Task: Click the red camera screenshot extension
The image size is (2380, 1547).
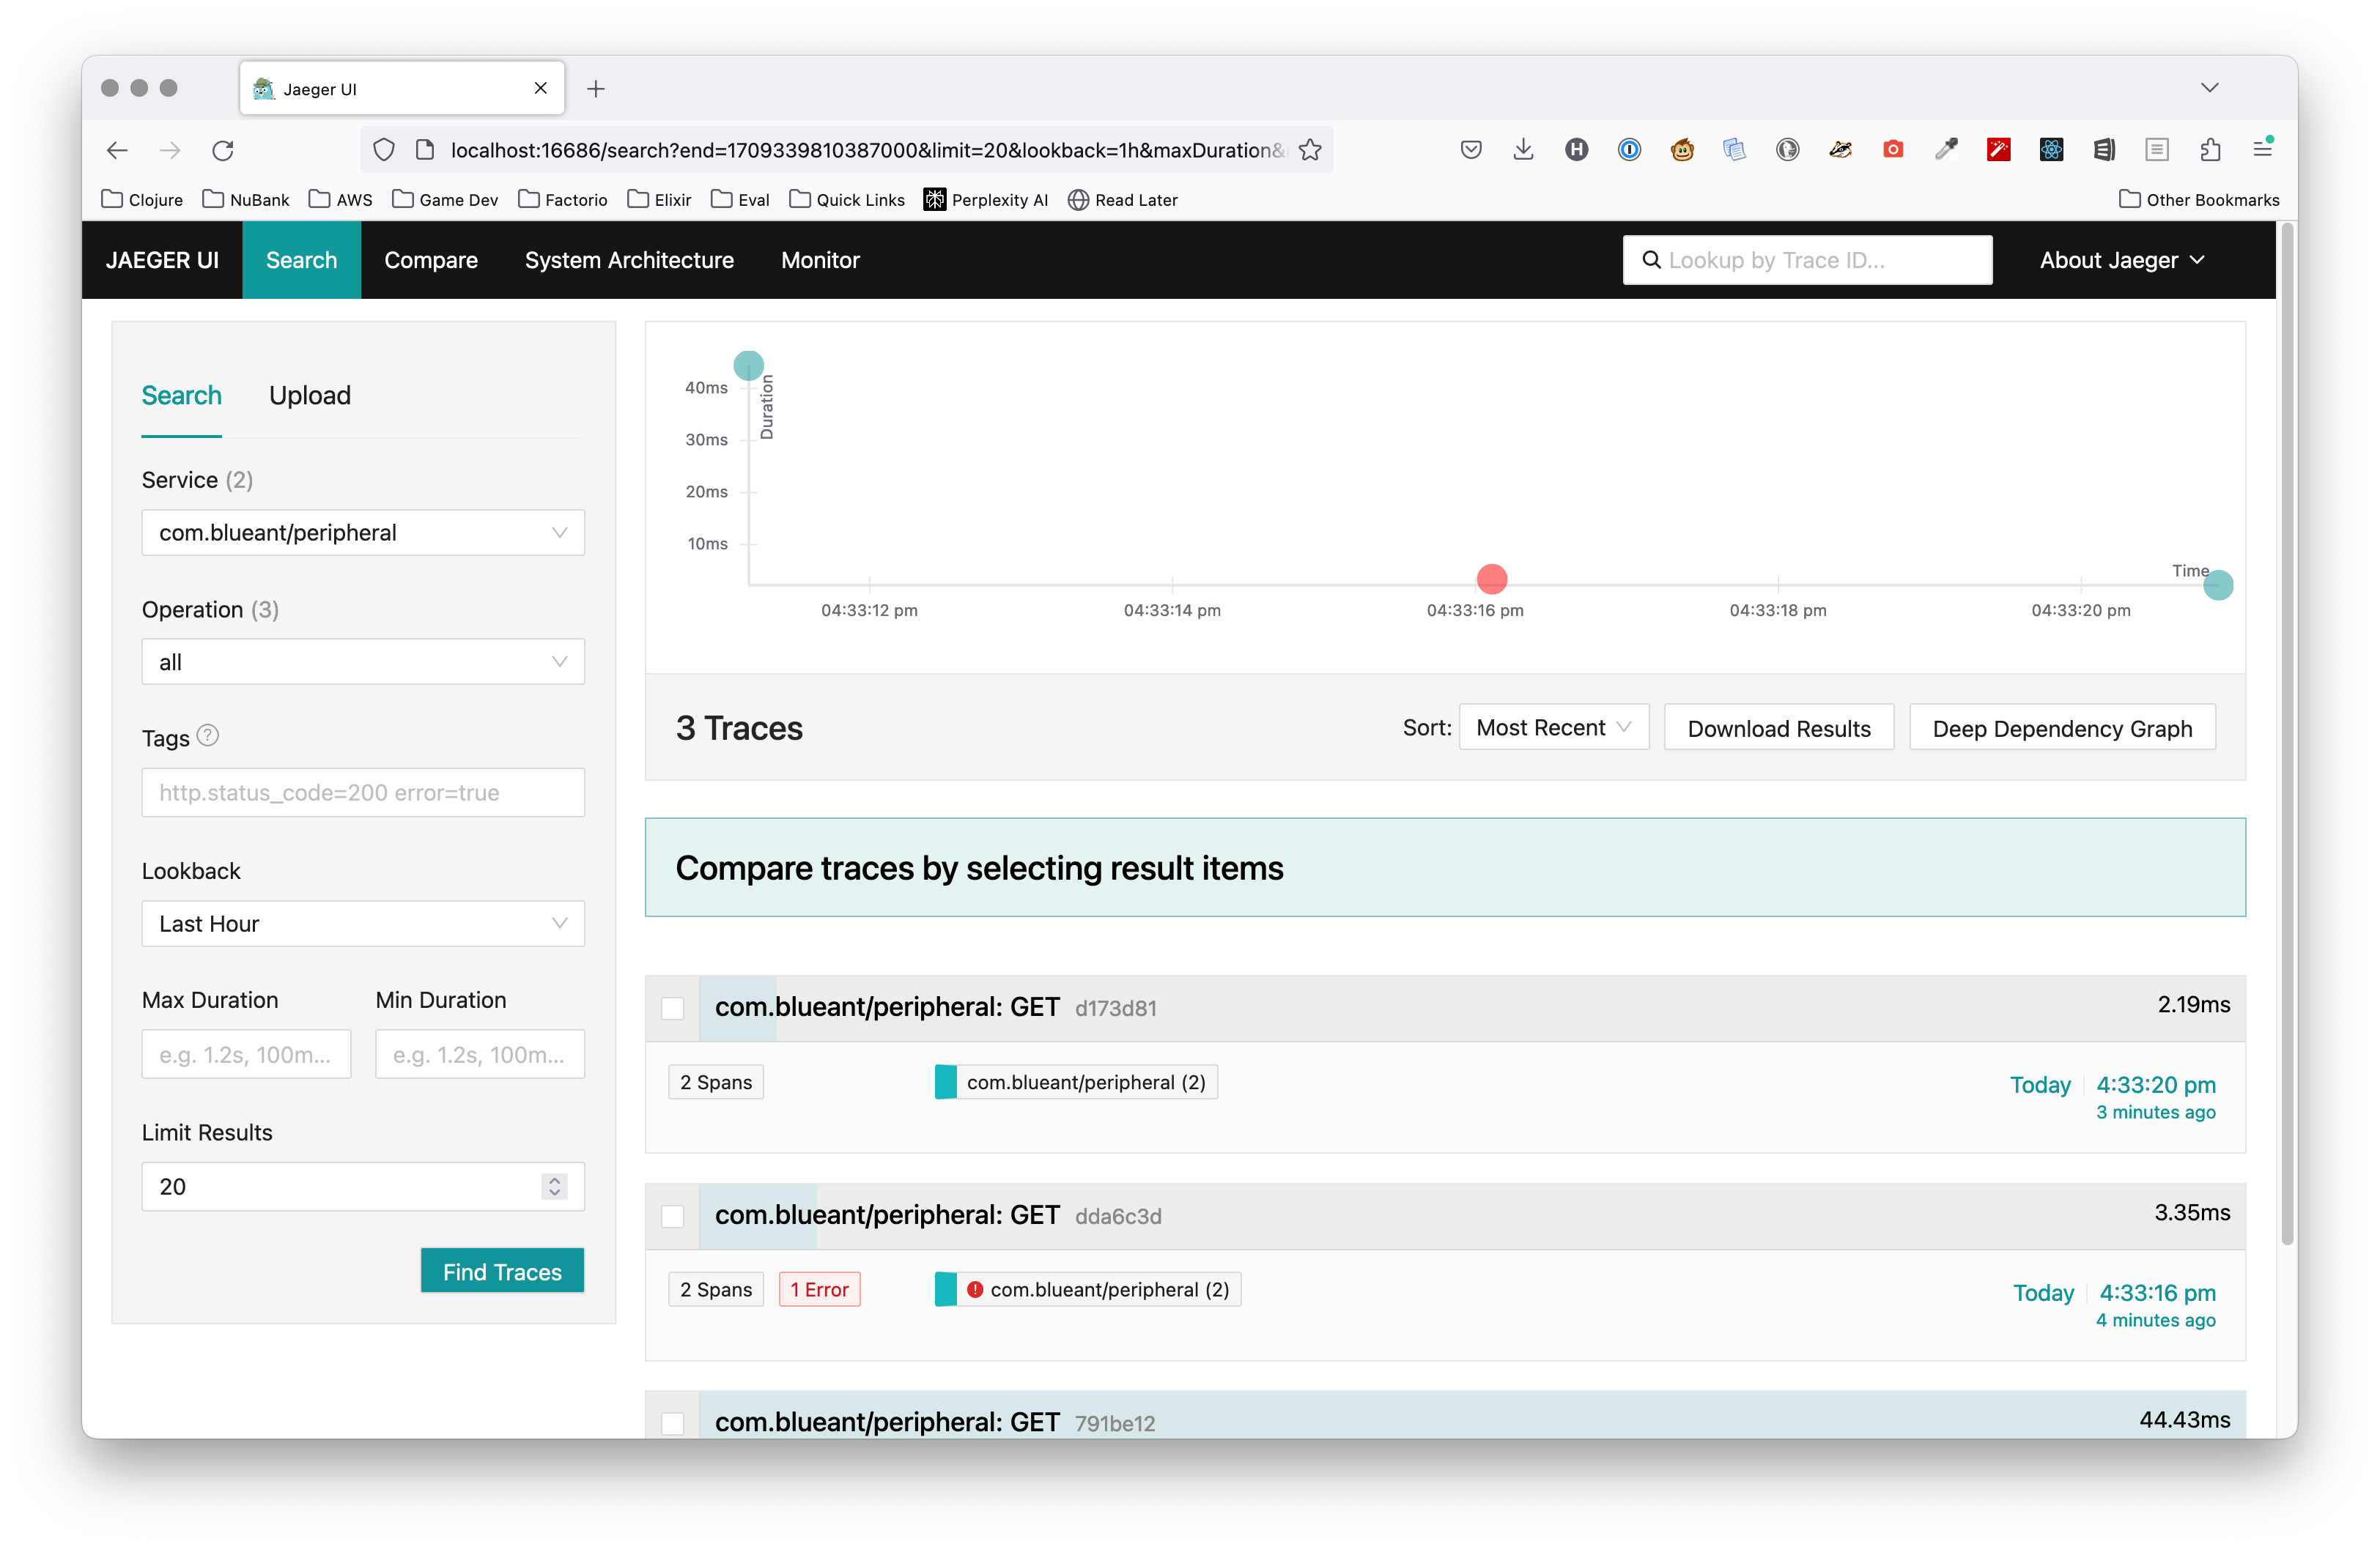Action: 1893,150
